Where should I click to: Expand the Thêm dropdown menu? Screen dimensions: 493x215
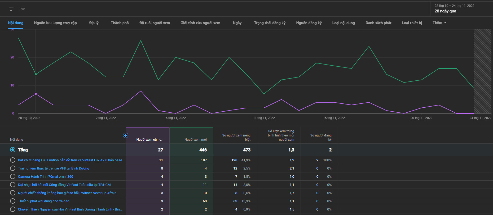(x=439, y=23)
